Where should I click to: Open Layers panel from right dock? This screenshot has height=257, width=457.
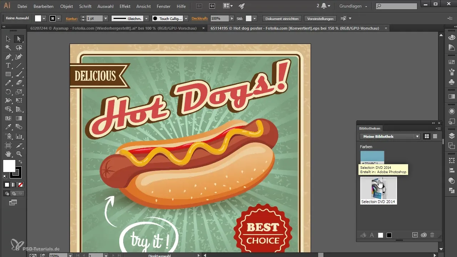coord(452,135)
